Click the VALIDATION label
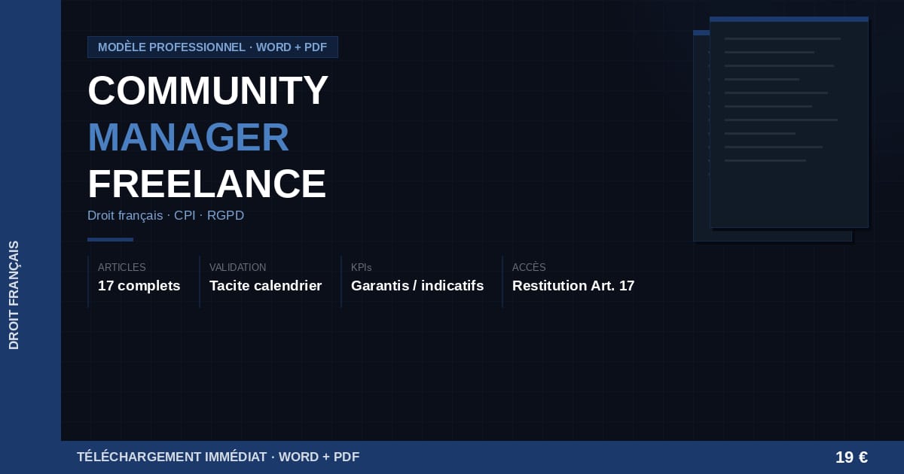 (x=238, y=267)
